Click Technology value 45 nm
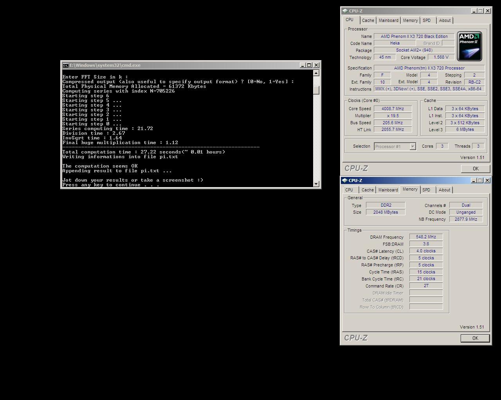The image size is (501, 400). pos(385,57)
